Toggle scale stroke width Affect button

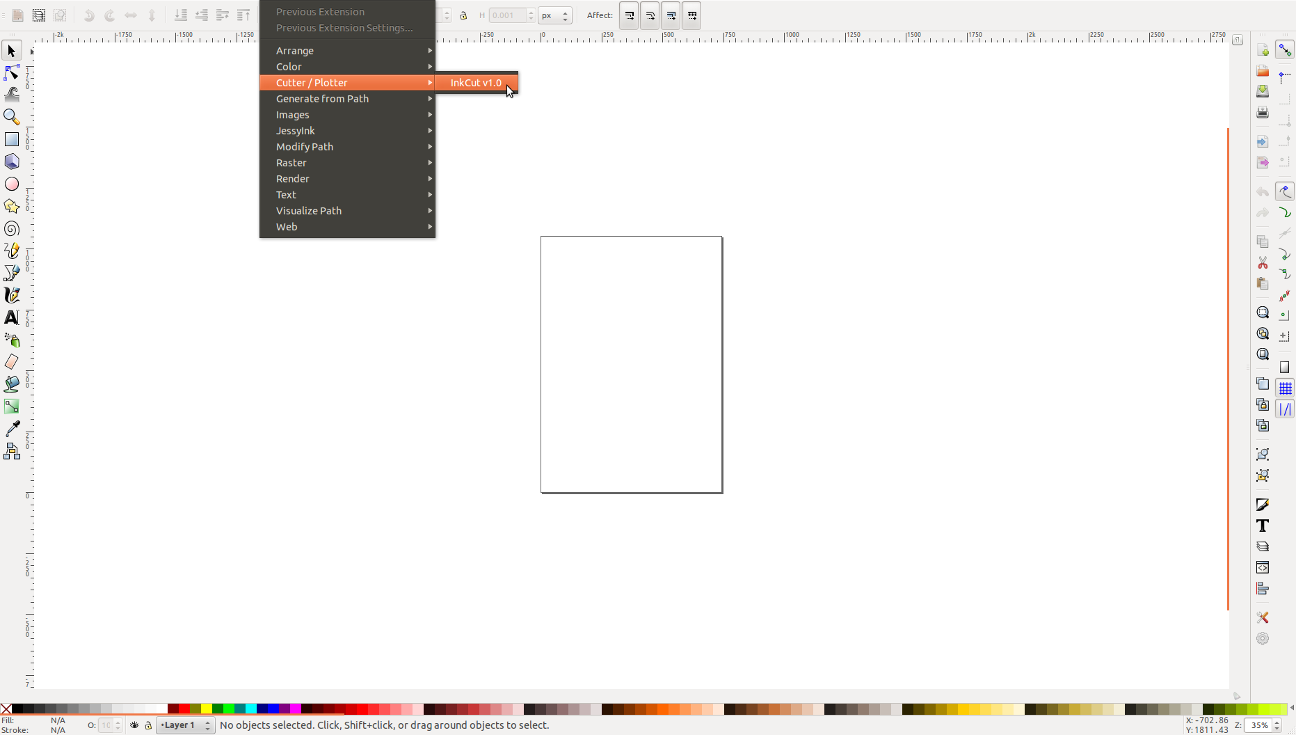(629, 15)
